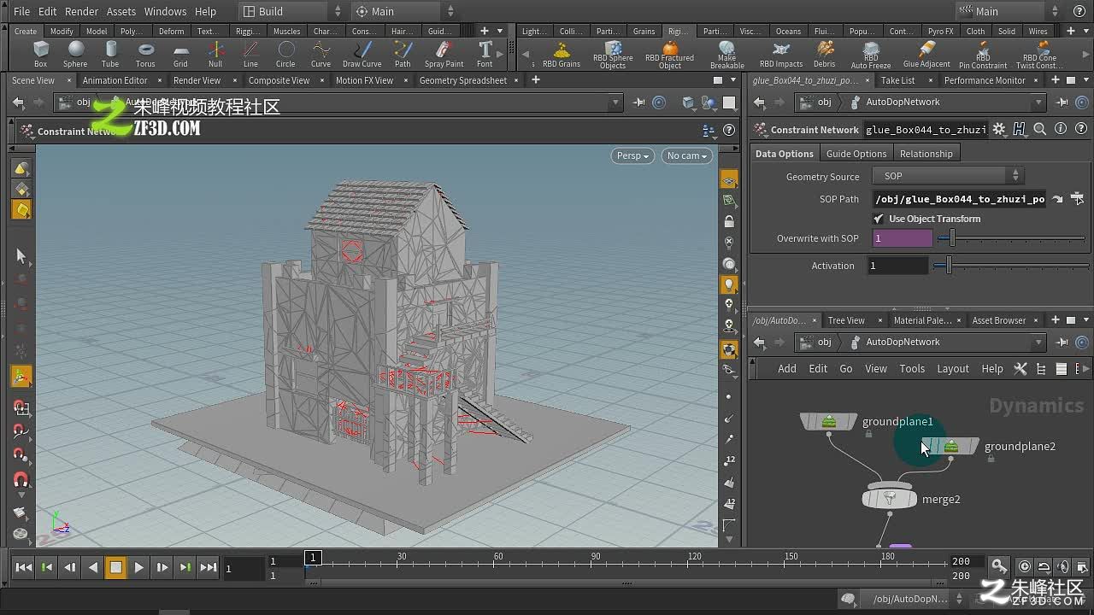
Task: Select the Line shelf tool
Action: pyautogui.click(x=250, y=54)
